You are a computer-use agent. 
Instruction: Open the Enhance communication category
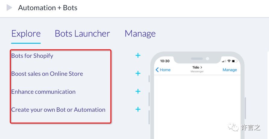[x=43, y=92]
